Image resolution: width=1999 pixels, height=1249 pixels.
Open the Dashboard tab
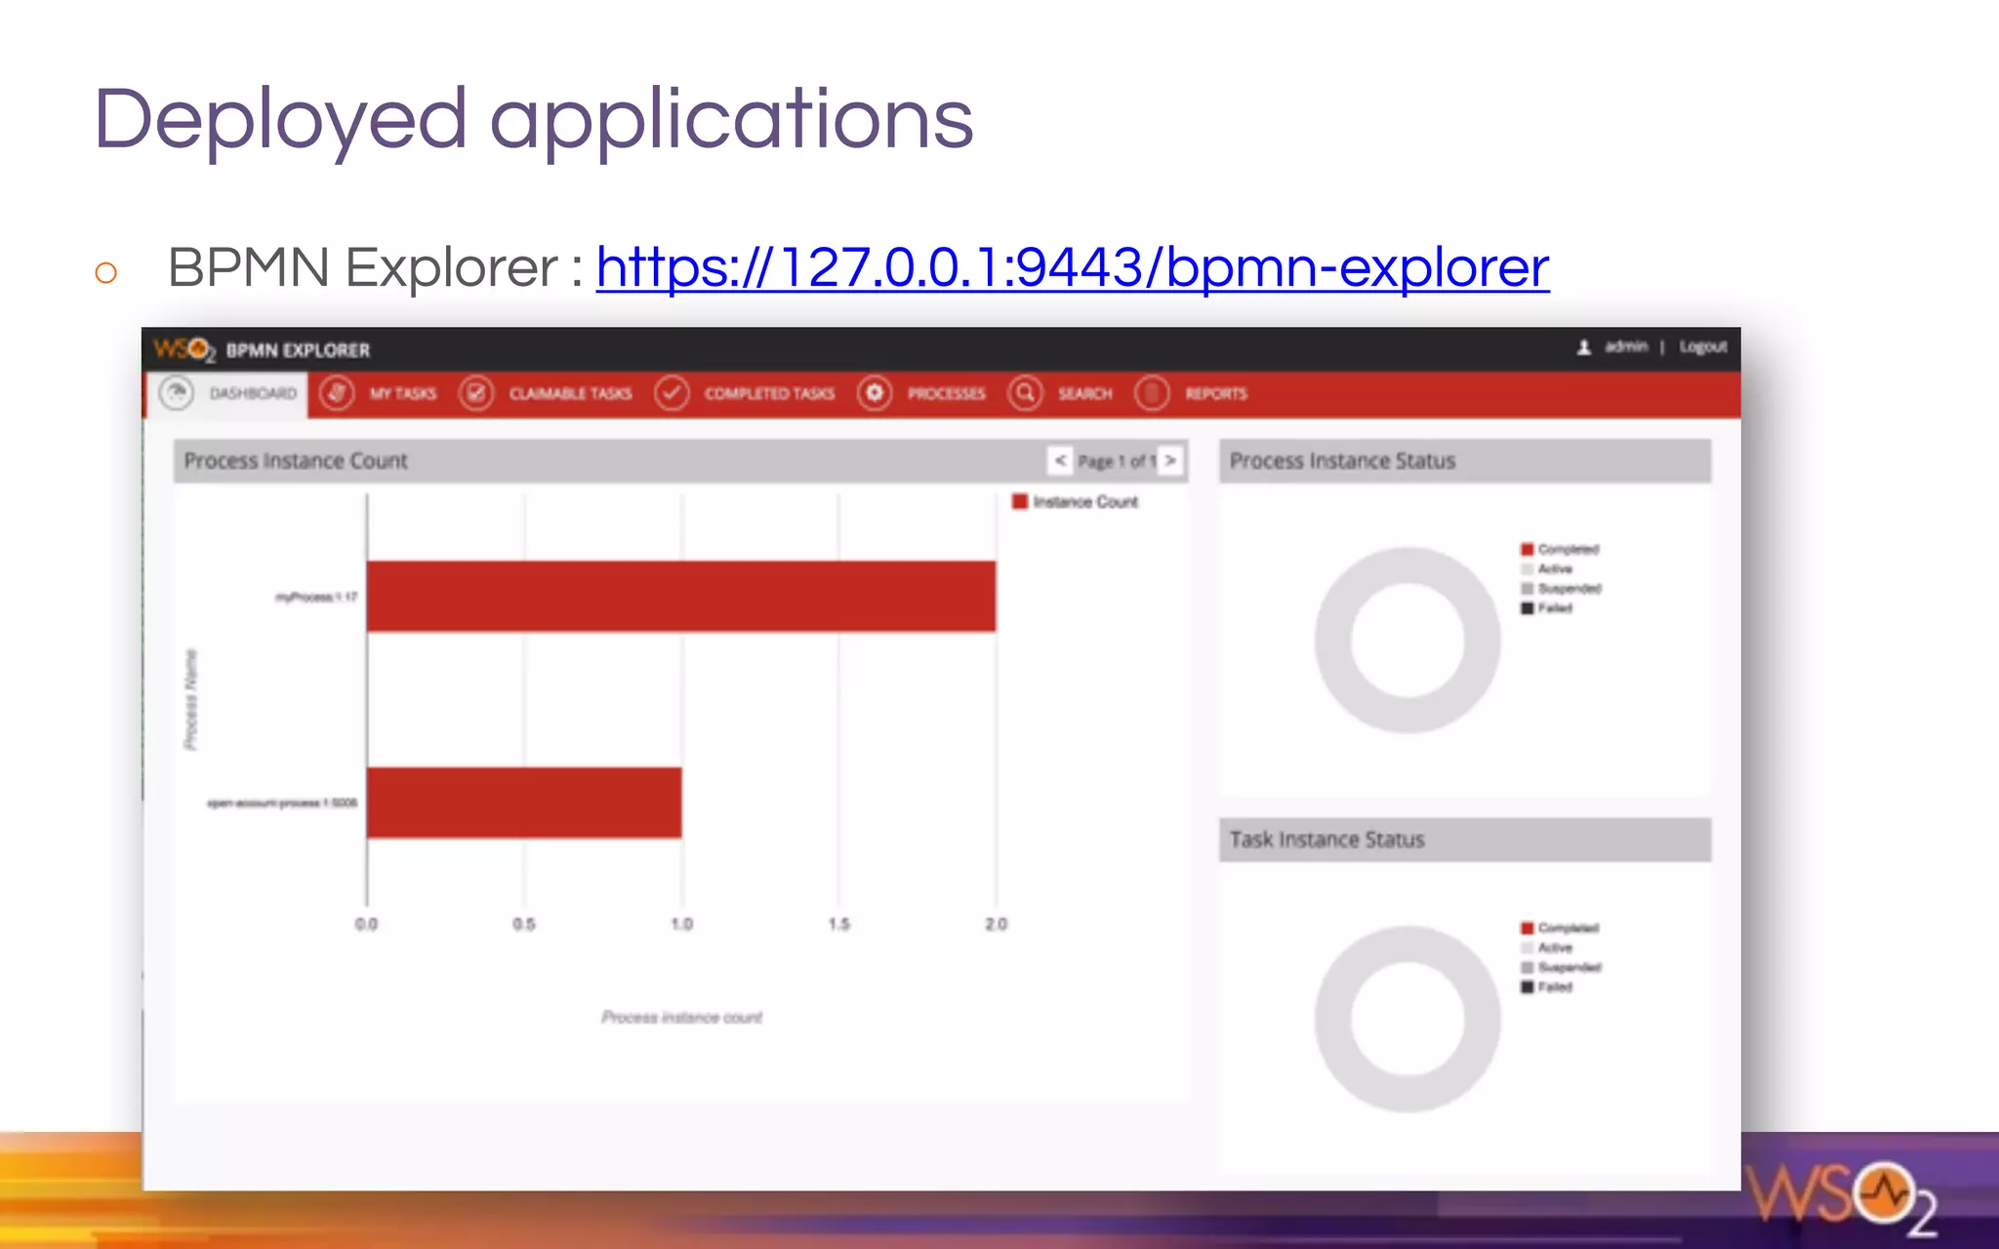tap(227, 393)
